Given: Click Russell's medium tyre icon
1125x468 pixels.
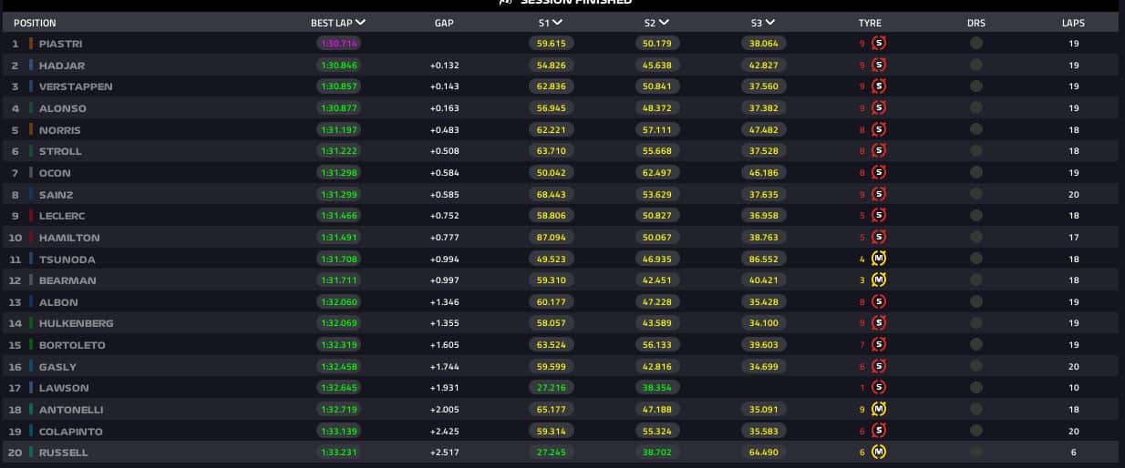Looking at the screenshot, I should pos(879,453).
